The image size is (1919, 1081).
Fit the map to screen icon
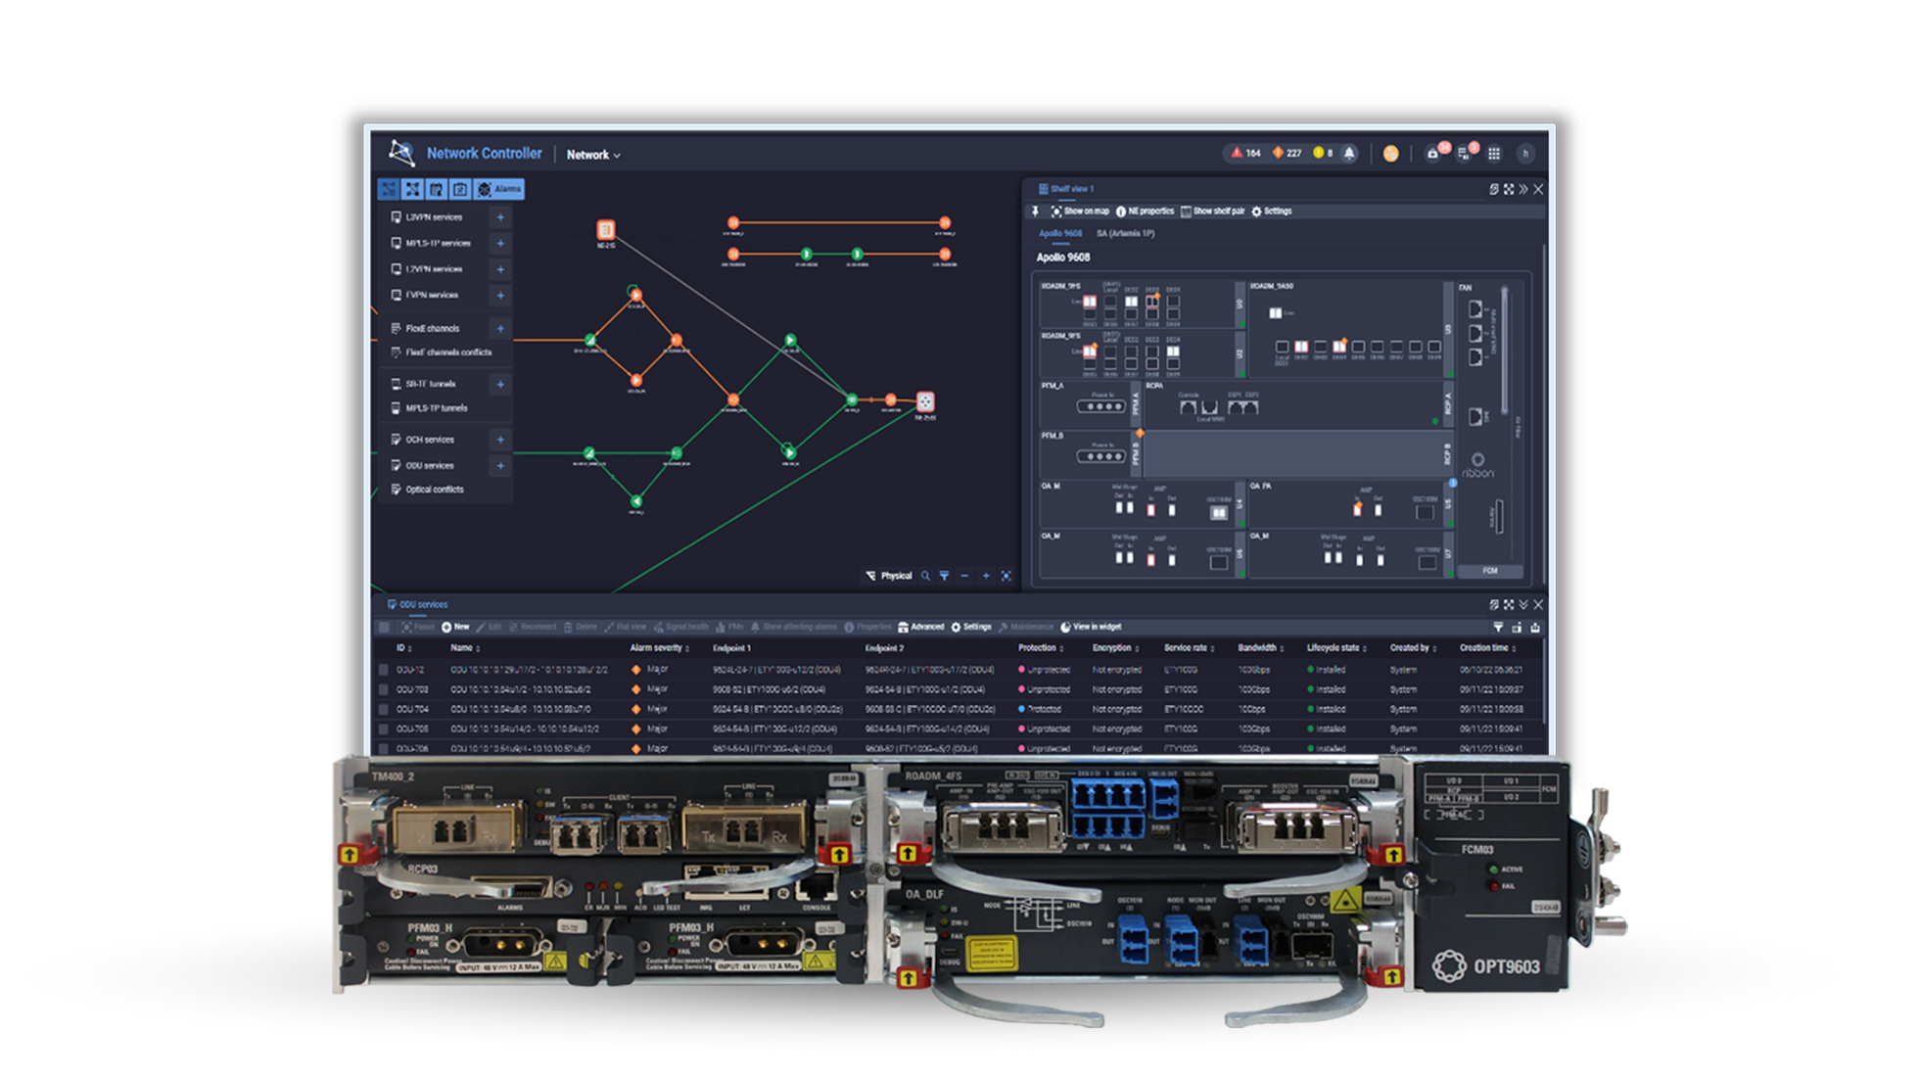[x=1006, y=576]
